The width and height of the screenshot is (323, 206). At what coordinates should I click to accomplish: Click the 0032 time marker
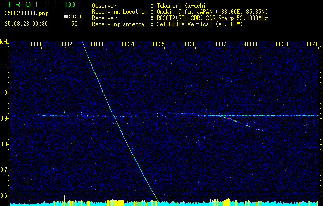[66, 44]
